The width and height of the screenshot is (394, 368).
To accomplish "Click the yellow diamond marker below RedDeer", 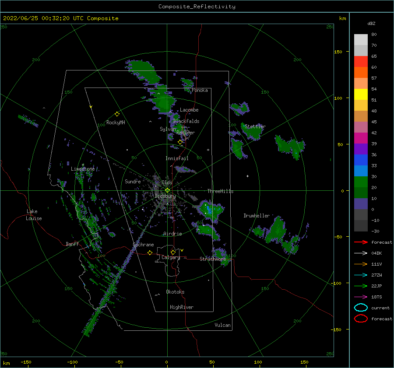I will pos(180,142).
